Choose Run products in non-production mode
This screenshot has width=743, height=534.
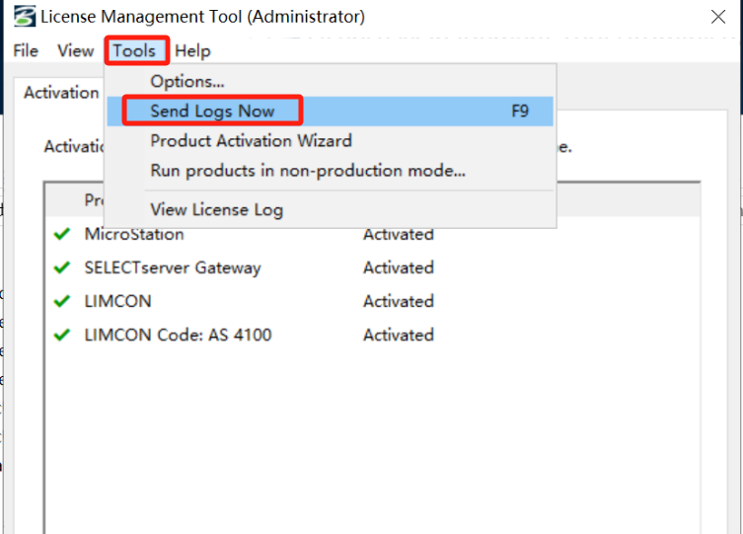[308, 171]
